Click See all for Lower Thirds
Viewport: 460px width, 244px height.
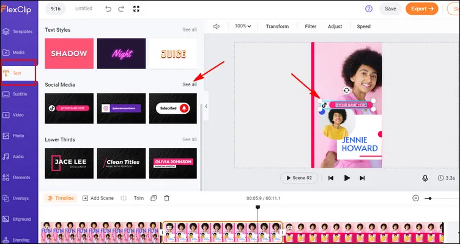[x=190, y=139]
